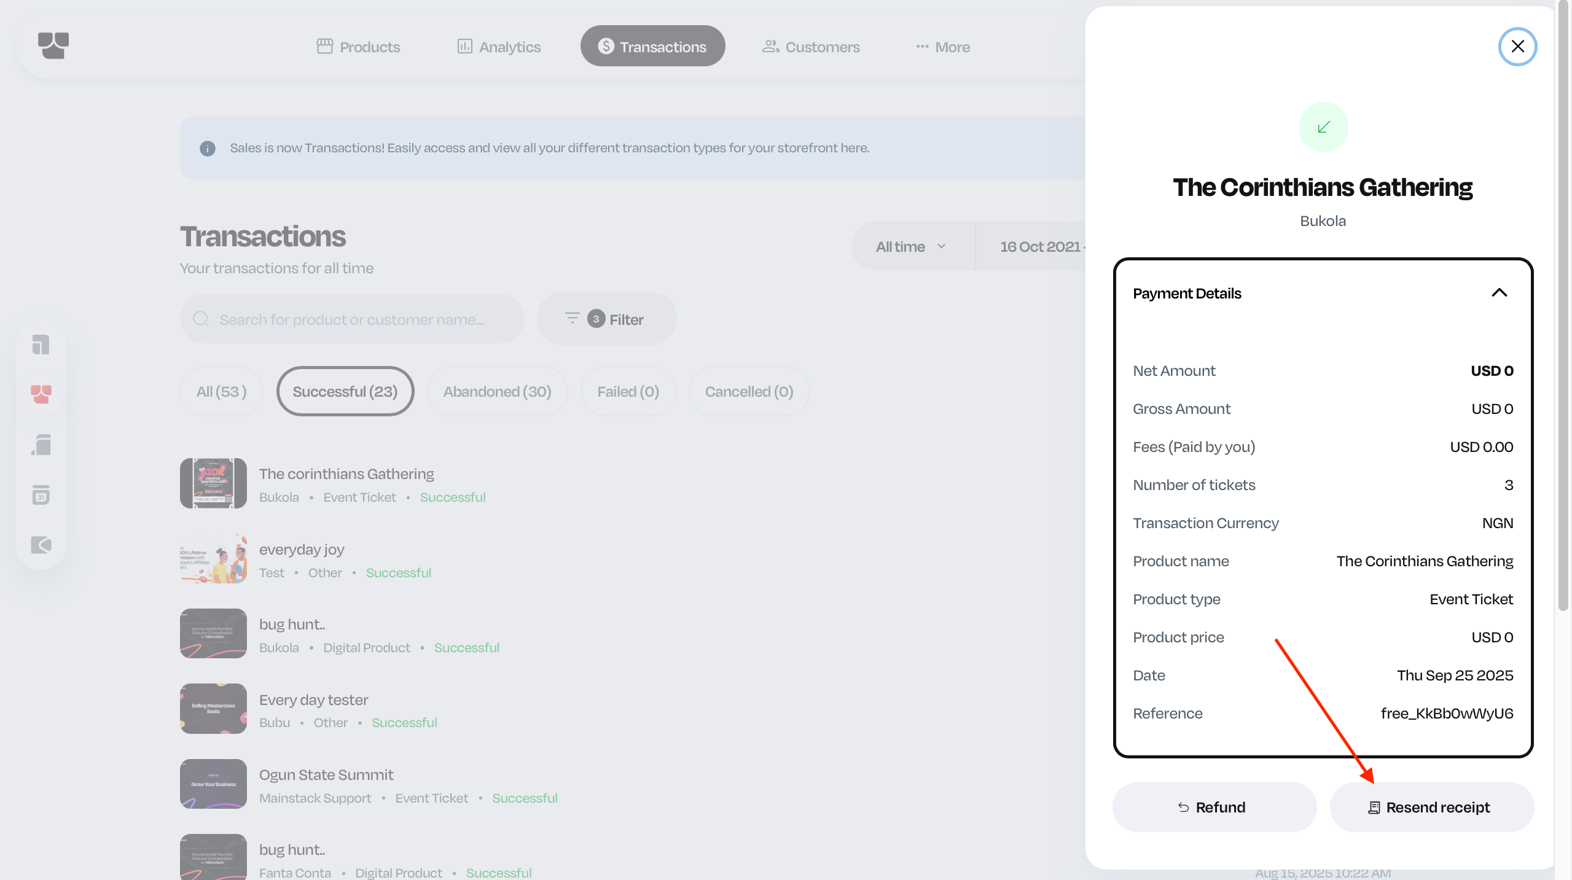Click the Resend receipt button
Screen dimensions: 1572x880
tap(1431, 808)
